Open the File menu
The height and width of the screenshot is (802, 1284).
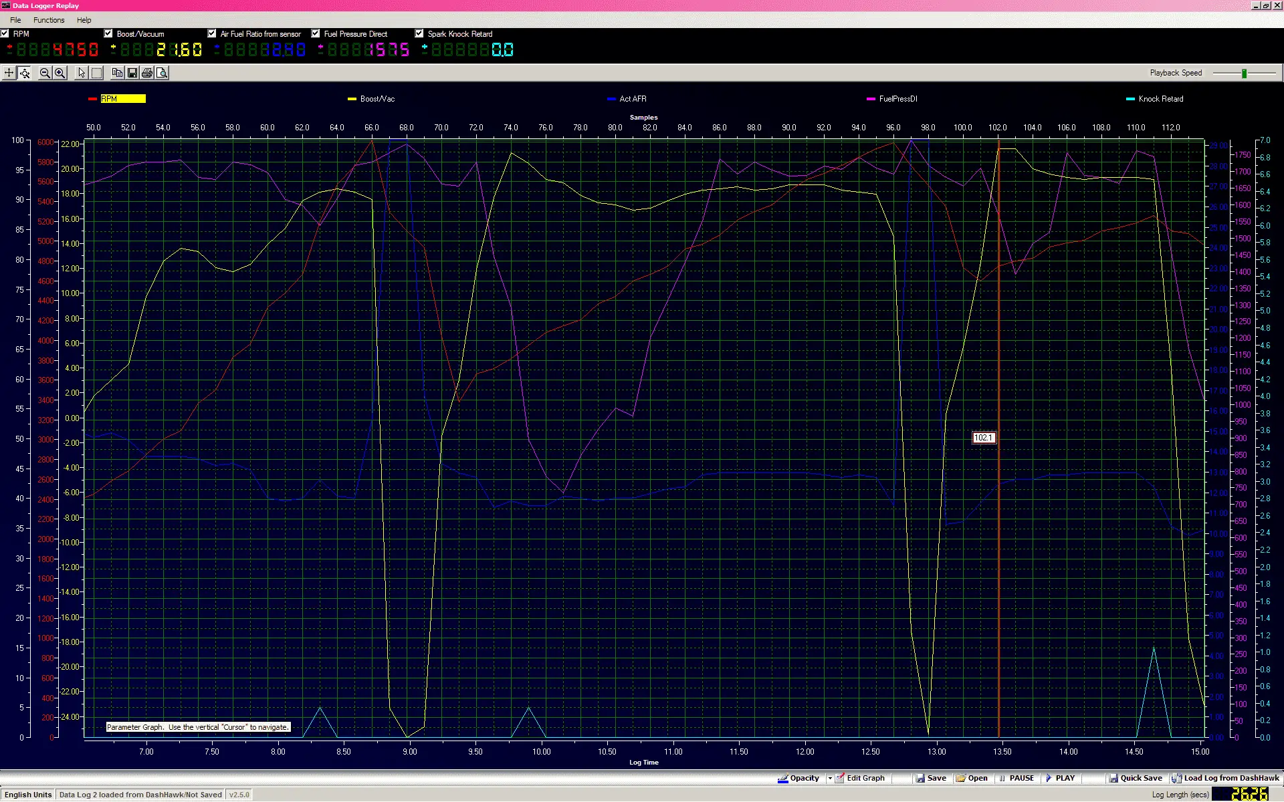point(15,20)
